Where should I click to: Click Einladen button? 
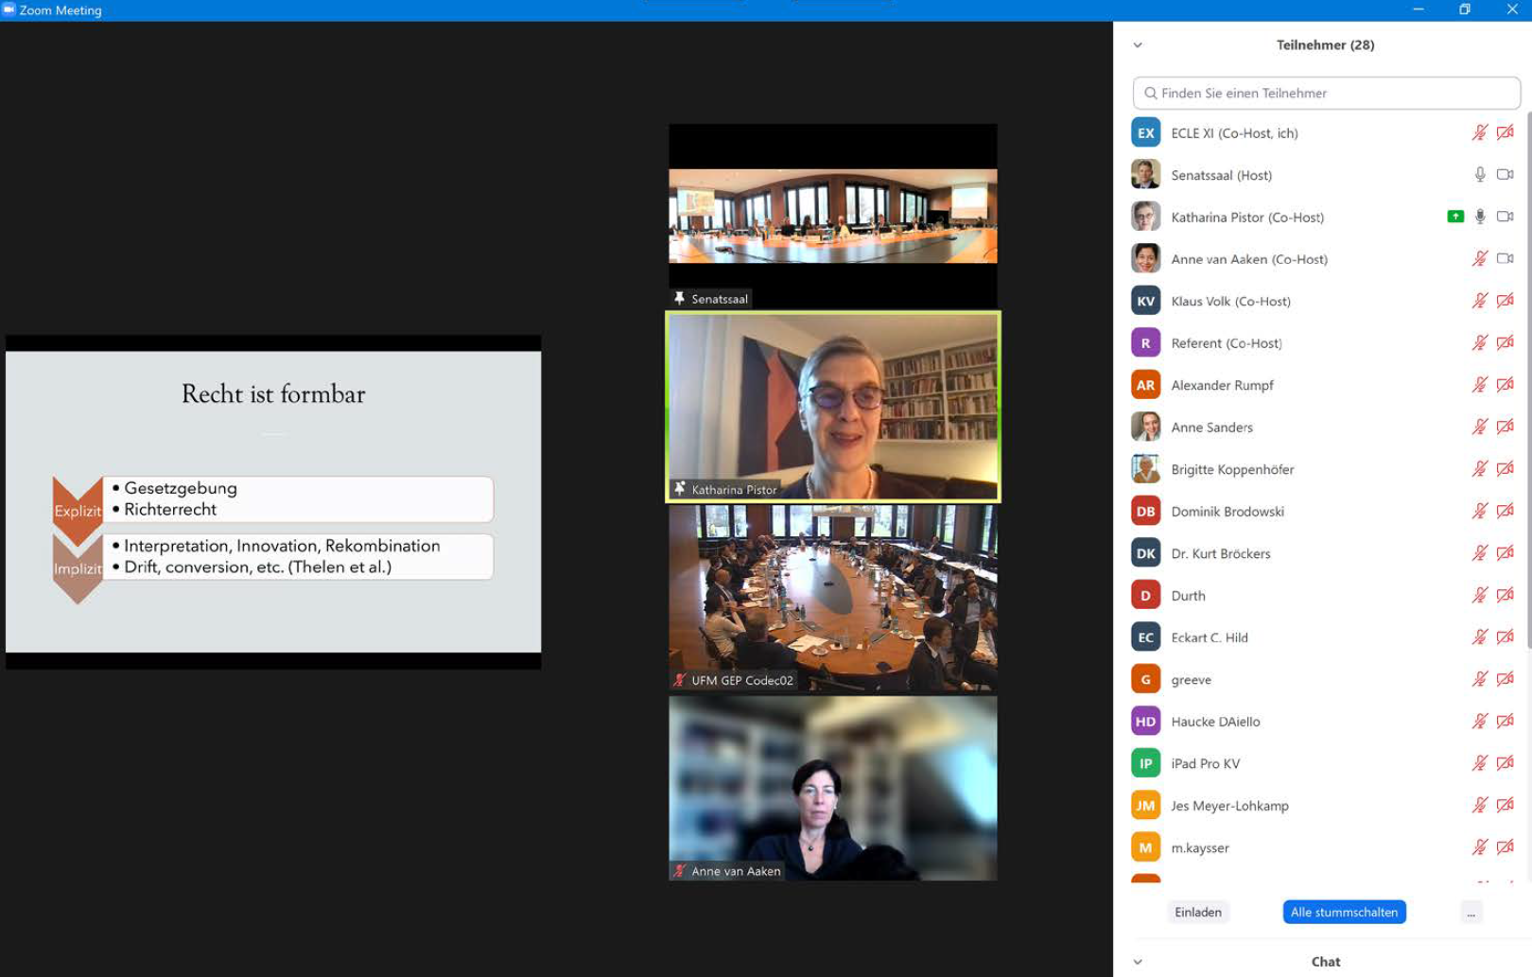1198,912
